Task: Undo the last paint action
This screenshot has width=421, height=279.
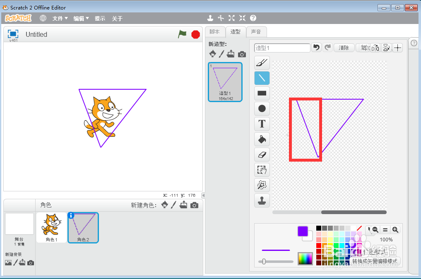Action: [x=317, y=48]
